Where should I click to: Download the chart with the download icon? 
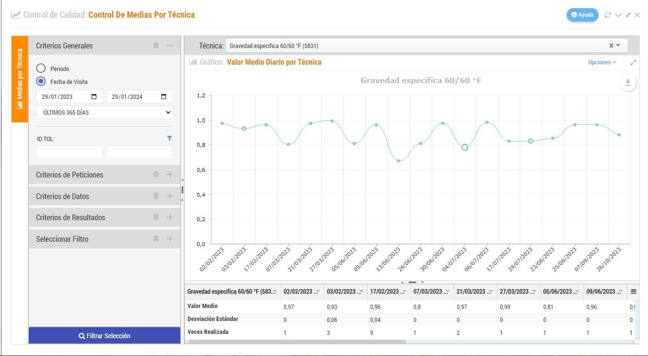point(628,83)
